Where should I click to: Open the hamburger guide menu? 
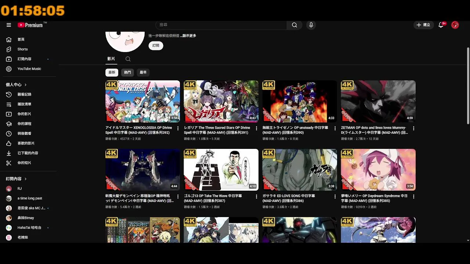[x=9, y=25]
